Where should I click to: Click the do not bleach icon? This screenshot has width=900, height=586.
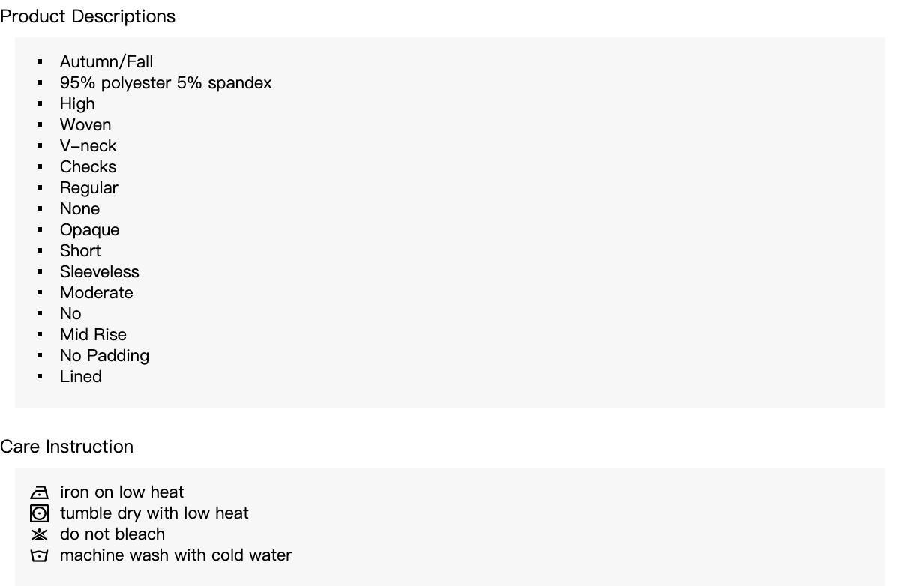coord(39,534)
